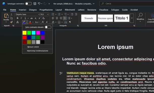This screenshot has width=154, height=93.
Task: Open Appunti dialog launcher
Action: point(13,26)
